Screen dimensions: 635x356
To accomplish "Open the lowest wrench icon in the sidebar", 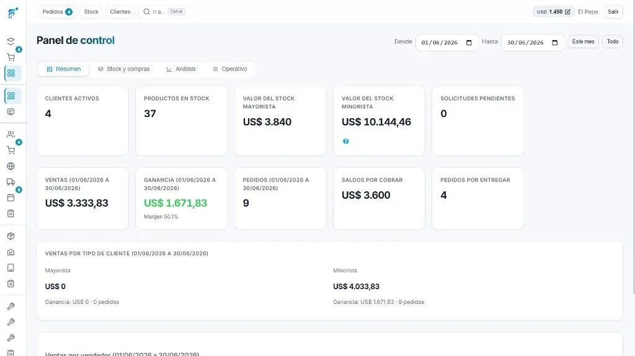I will [11, 338].
